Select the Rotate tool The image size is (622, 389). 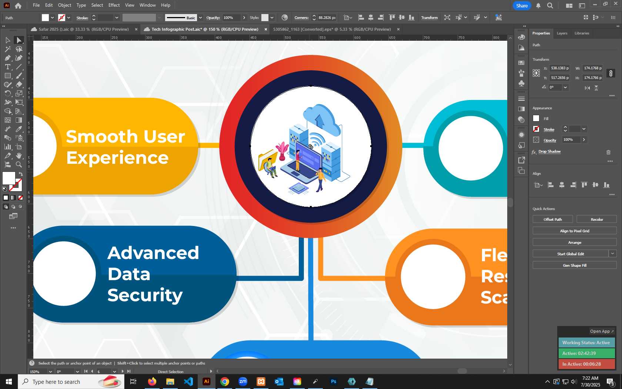(7, 93)
